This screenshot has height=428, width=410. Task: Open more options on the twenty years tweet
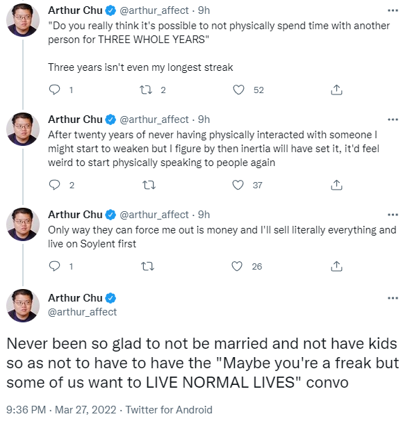(x=393, y=120)
